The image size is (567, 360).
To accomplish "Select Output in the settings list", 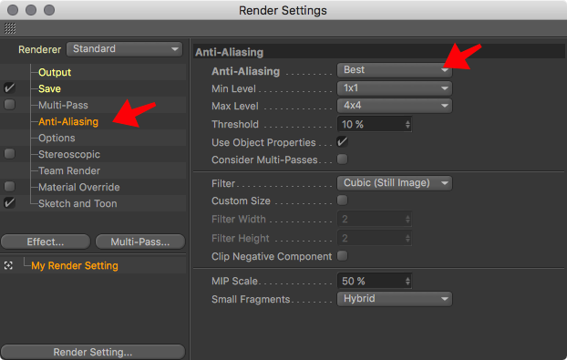I will (x=55, y=72).
